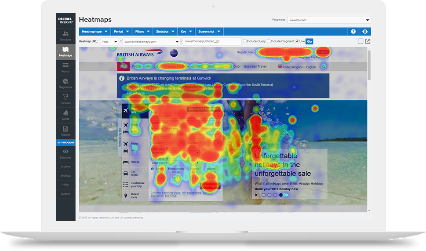Screen dimensions: 426x251
Task: Play the promo carousel
Action: click(x=256, y=195)
